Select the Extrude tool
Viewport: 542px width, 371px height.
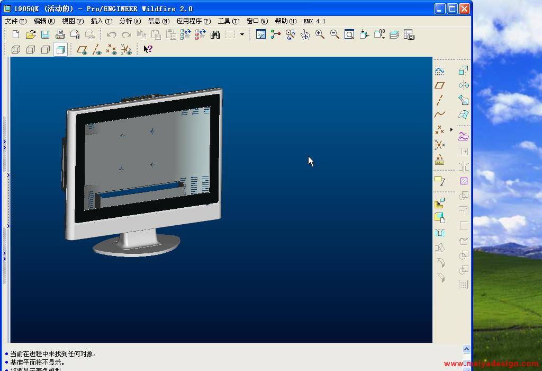[464, 70]
